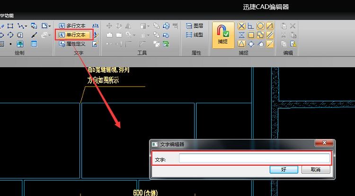
Task: Click the insert image icon in 绘制
Action: pyautogui.click(x=20, y=44)
